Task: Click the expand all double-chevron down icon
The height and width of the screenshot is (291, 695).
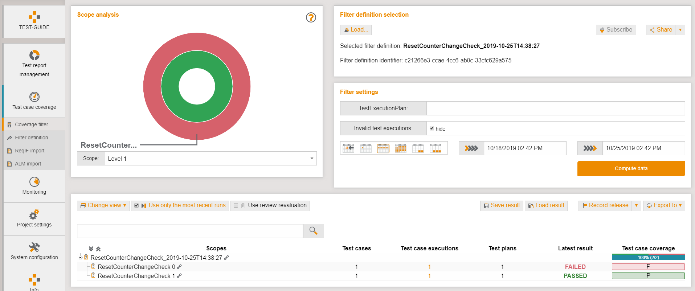Action: coord(91,249)
